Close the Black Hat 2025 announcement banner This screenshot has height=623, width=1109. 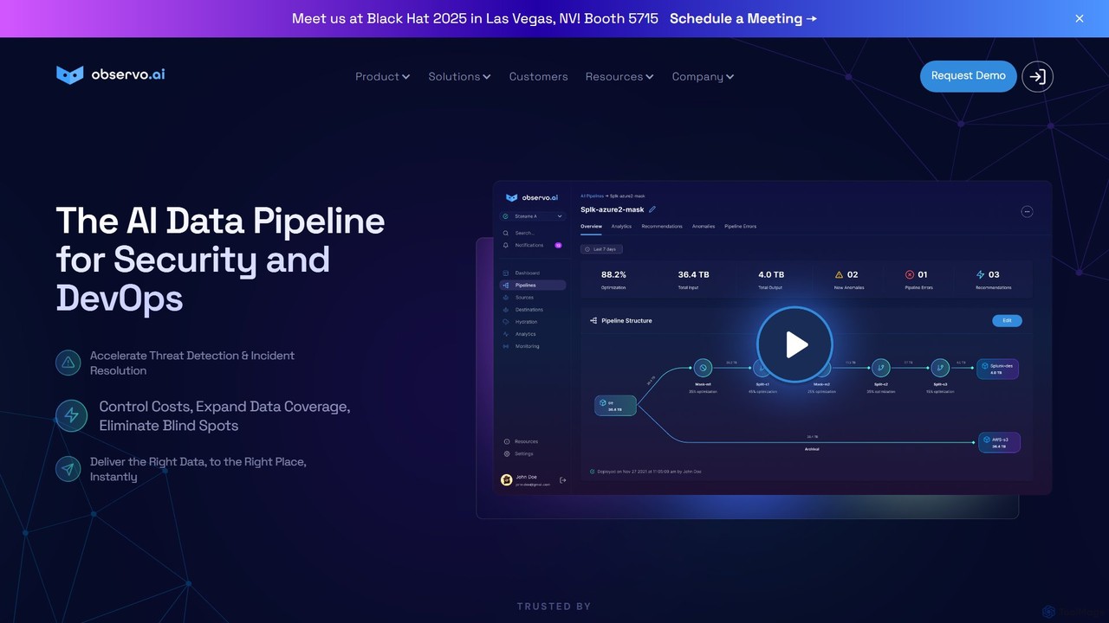coord(1080,18)
